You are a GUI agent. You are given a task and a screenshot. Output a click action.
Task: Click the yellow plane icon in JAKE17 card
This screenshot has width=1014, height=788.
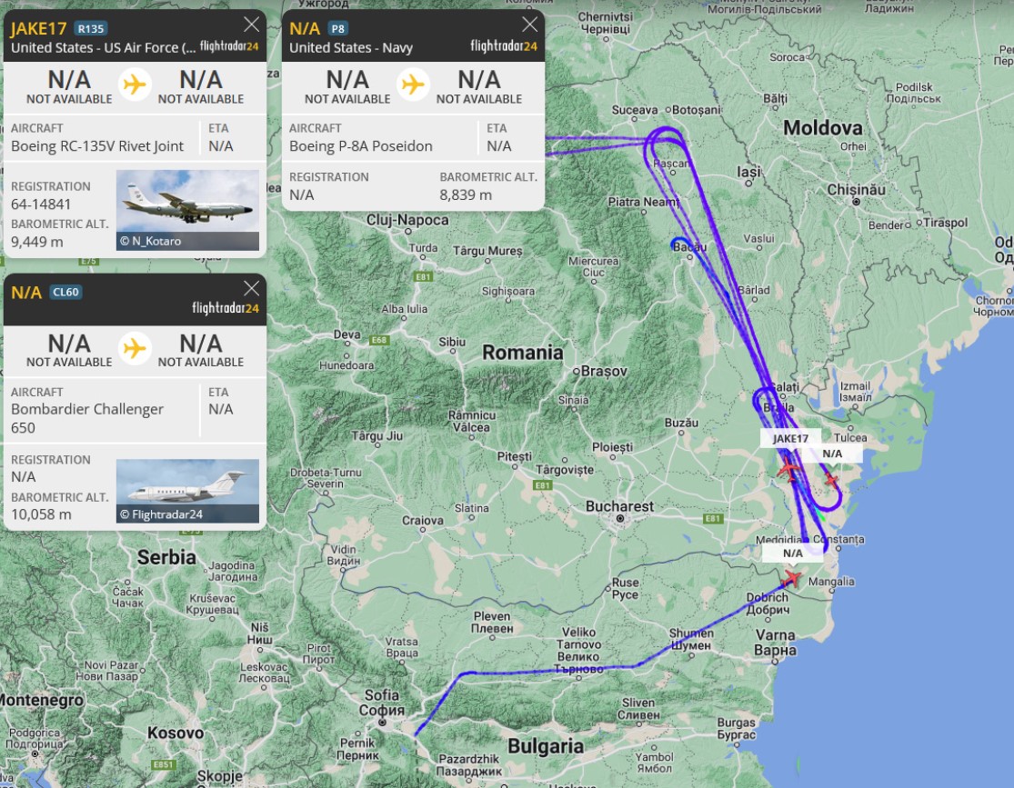(135, 85)
